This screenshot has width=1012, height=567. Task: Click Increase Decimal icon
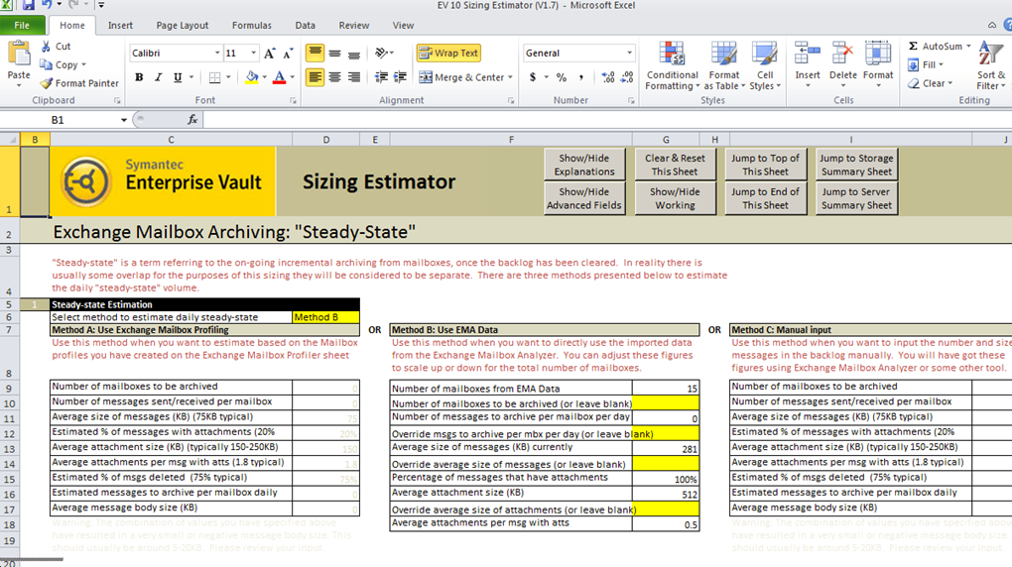click(608, 77)
